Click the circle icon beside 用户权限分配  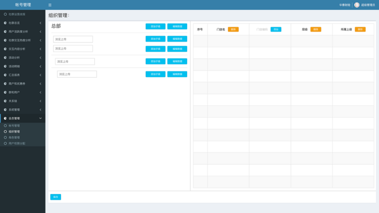pyautogui.click(x=5, y=143)
